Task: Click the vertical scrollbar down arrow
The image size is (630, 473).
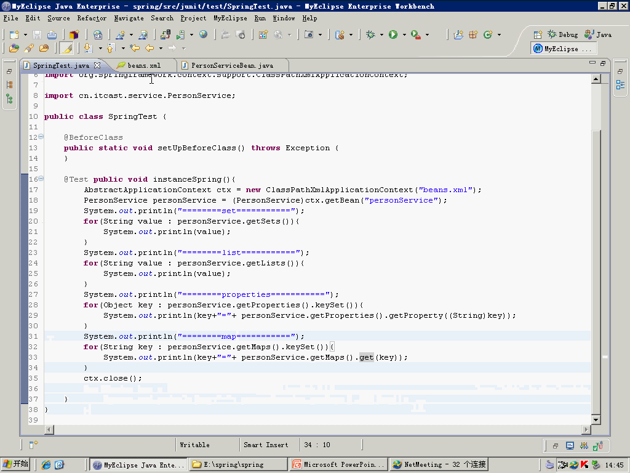Action: (596, 419)
